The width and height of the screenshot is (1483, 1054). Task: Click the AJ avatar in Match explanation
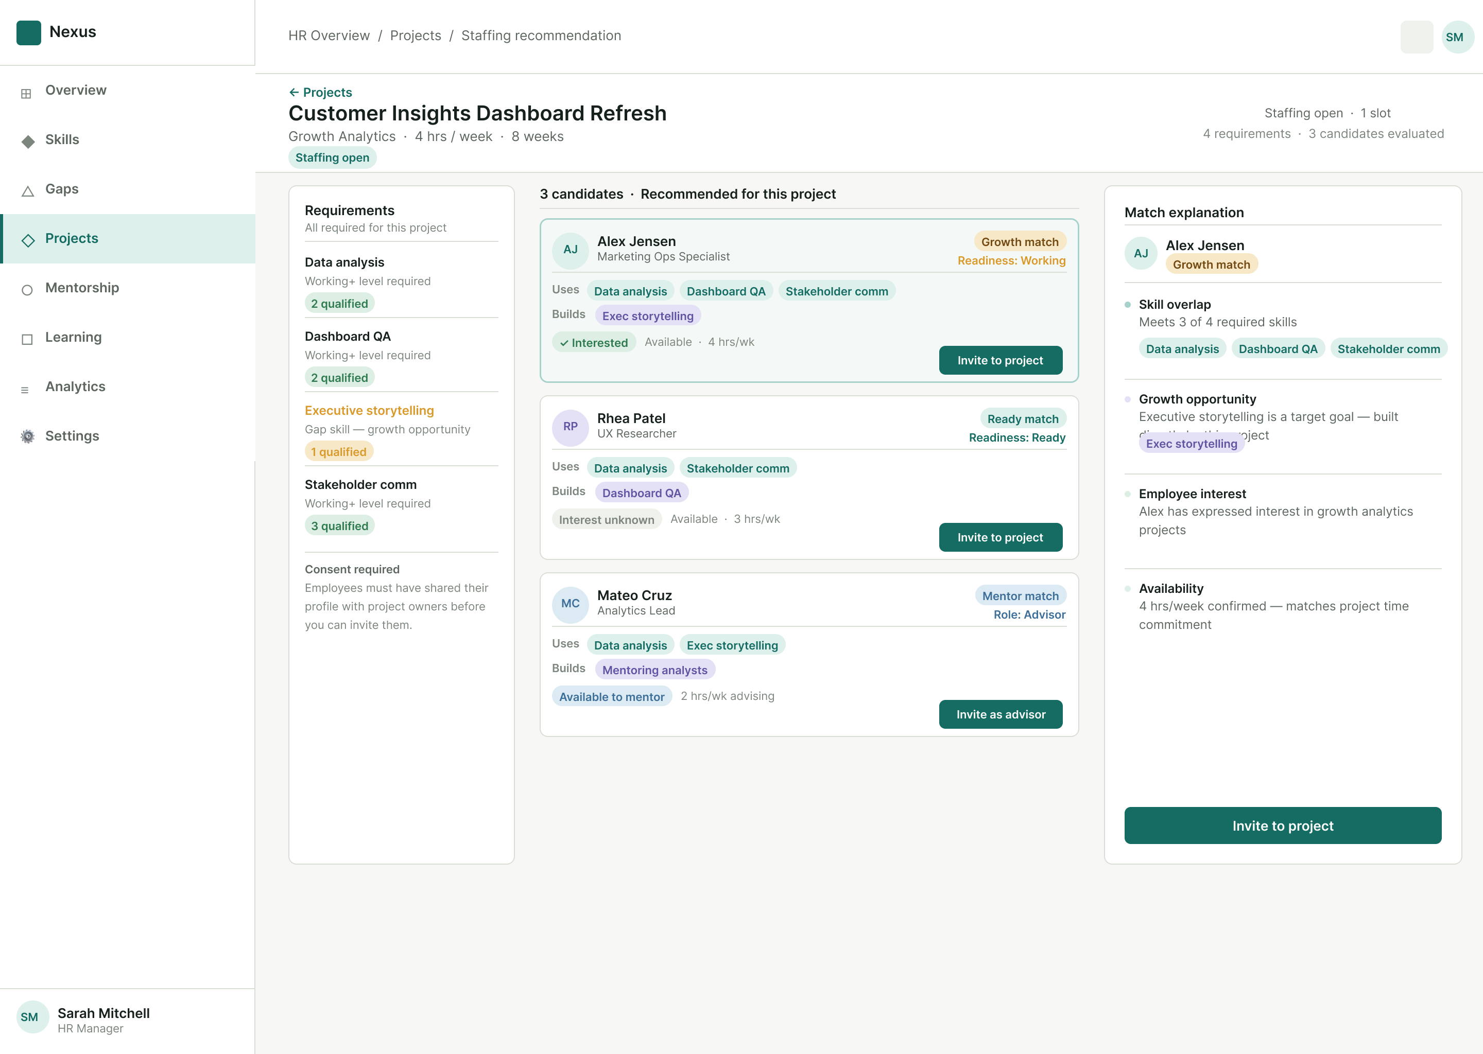[x=1141, y=254]
